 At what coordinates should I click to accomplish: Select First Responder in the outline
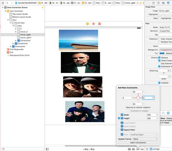[17, 49]
